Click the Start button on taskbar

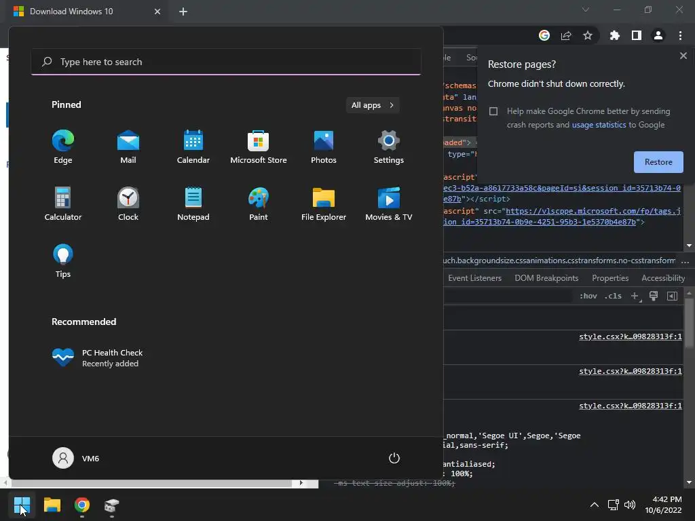(22, 505)
